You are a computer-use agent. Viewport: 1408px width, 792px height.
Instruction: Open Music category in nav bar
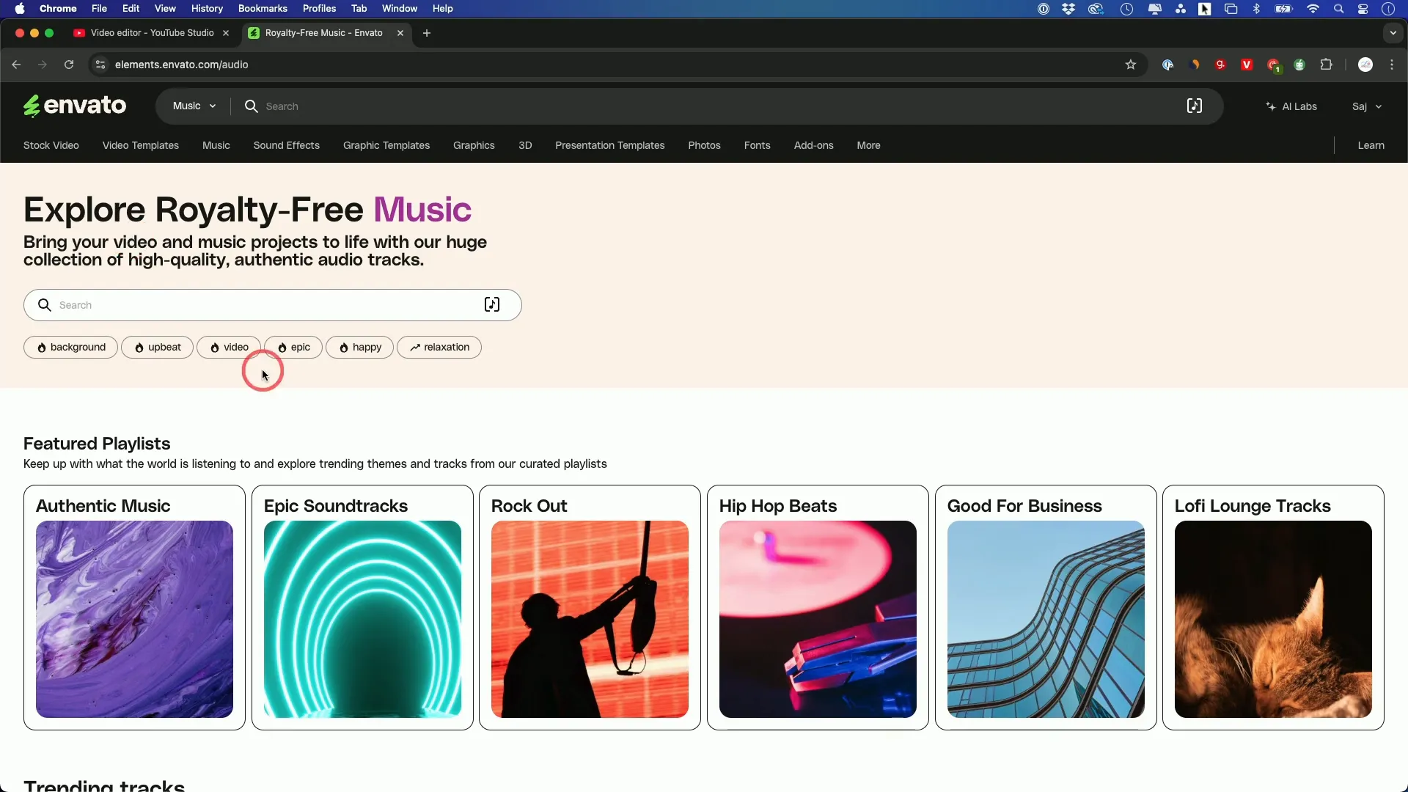216,145
